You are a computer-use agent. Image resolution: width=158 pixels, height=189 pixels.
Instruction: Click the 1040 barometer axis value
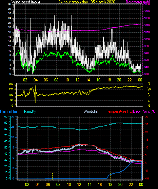tap(147, 11)
